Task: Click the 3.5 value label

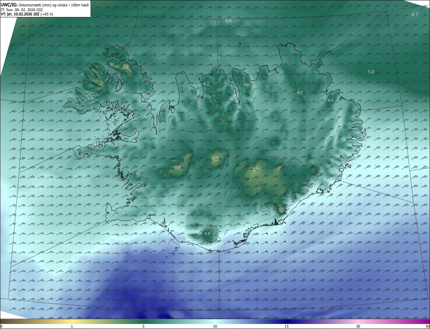Action: tap(281, 210)
